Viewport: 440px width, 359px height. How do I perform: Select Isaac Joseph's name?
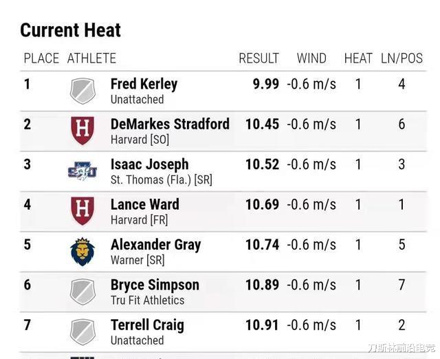click(150, 164)
